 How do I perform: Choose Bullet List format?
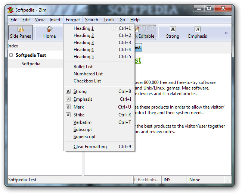(x=99, y=67)
